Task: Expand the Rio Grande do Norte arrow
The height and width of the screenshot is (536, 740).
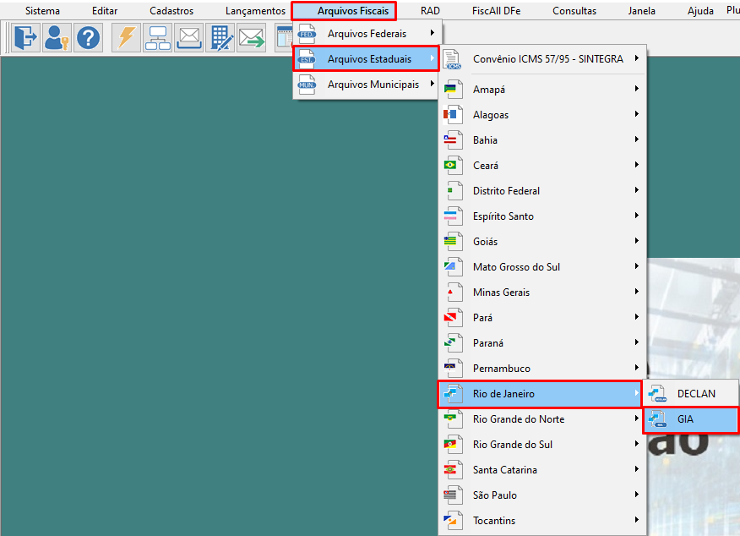Action: (x=637, y=418)
